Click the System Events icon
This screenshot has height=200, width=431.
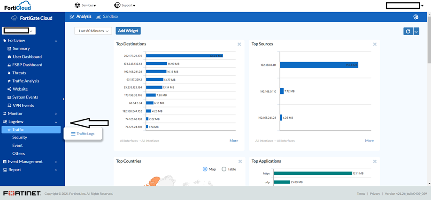[9, 97]
